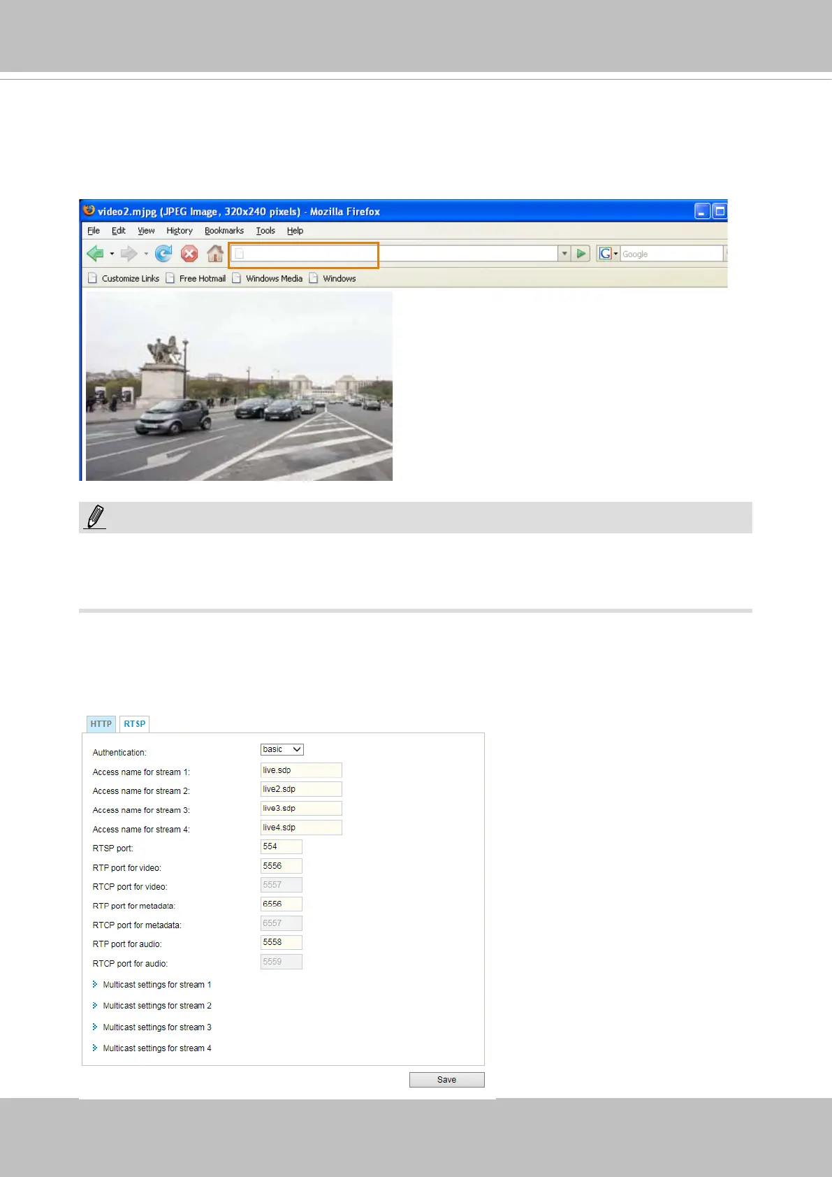Click RTP port for audio field 5558
832x1177 pixels.
click(282, 942)
